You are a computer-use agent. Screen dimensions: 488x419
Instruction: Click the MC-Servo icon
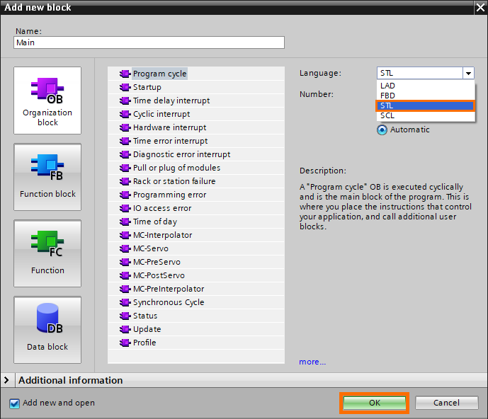click(x=125, y=248)
